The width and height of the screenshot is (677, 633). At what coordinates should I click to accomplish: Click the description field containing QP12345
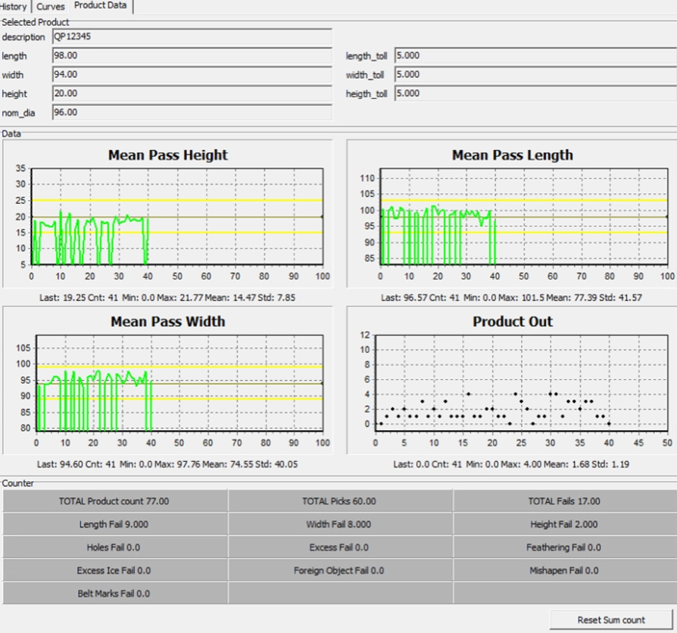tap(191, 37)
